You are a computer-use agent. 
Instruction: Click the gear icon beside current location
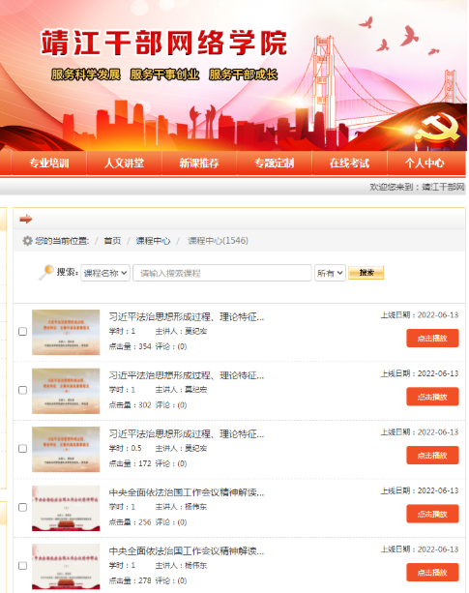[27, 241]
